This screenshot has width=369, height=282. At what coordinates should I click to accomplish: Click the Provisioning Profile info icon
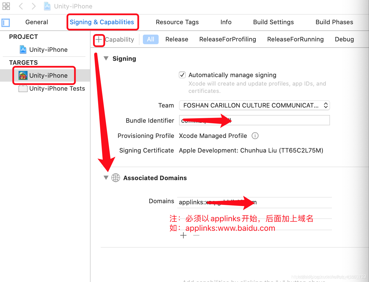(255, 136)
